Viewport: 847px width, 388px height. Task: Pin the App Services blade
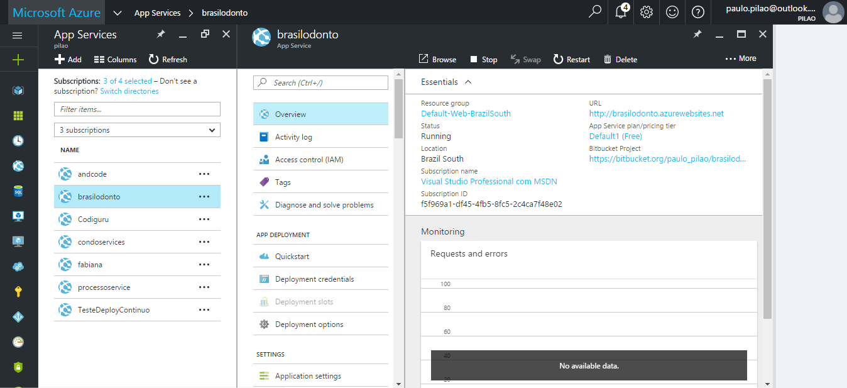click(161, 35)
